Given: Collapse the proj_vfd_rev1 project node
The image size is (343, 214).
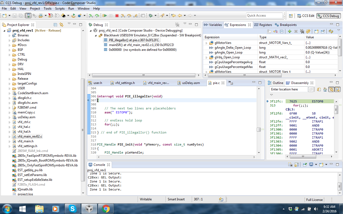Looking at the screenshot, I should 5,30.
